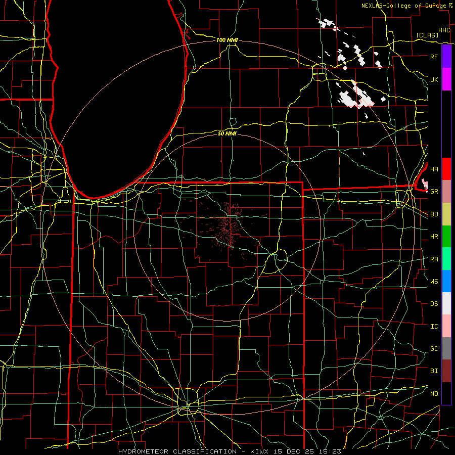The image size is (455, 455).
Task: Click the 'KIWX' radar site identifier
Action: click(260, 451)
